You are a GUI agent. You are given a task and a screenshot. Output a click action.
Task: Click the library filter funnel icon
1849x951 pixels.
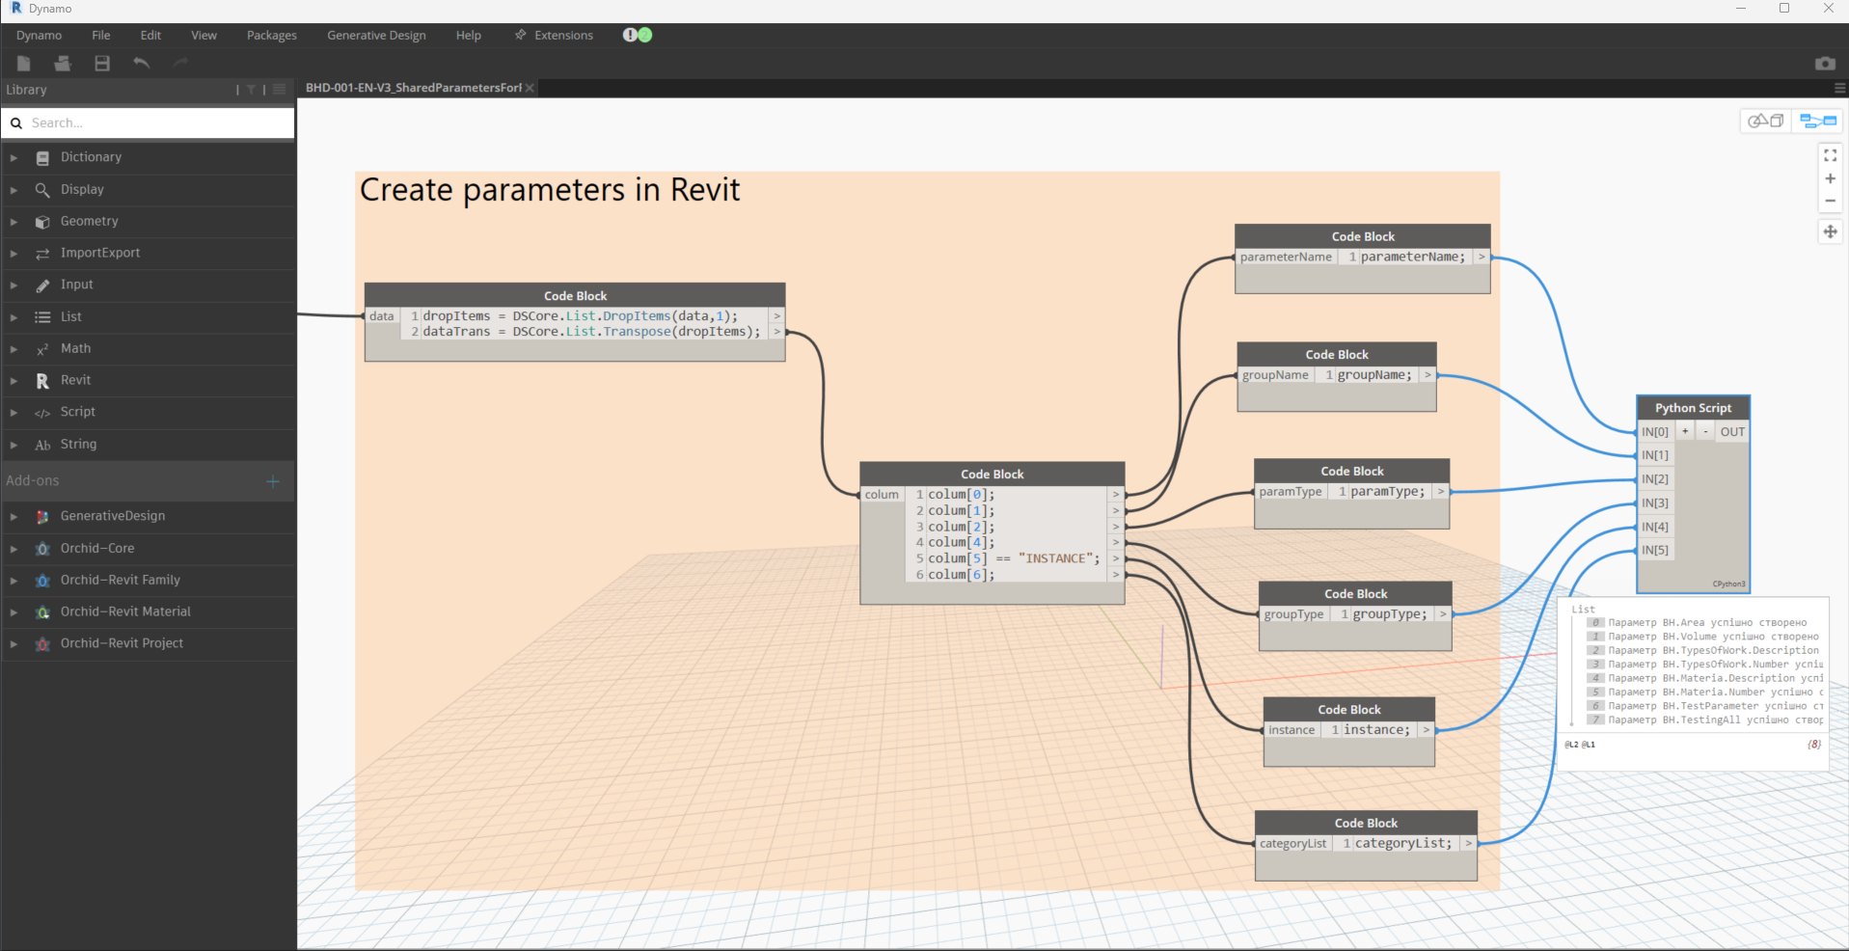point(252,90)
